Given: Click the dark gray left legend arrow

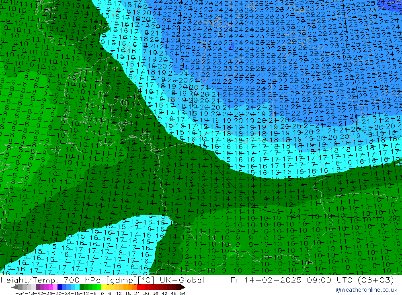Looking at the screenshot, I should pos(14,287).
